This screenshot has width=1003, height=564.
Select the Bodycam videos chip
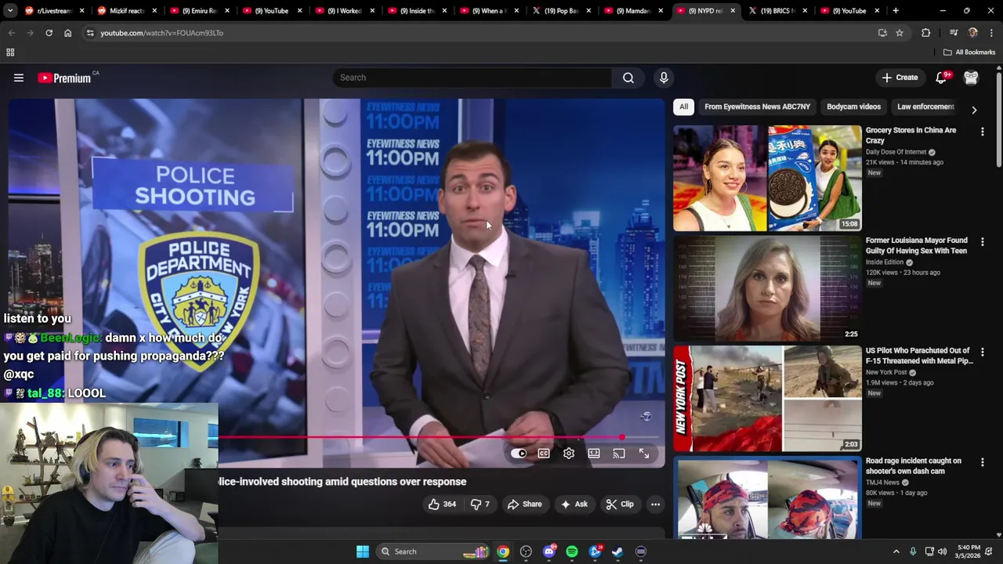tap(853, 107)
